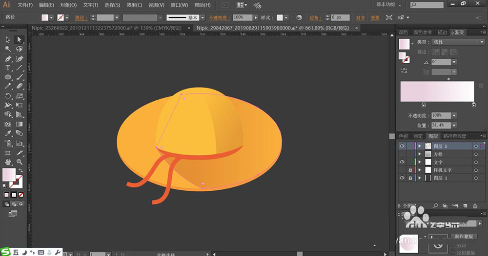This screenshot has height=256, width=488.
Task: Hide the 图层 5 layer
Action: (x=402, y=146)
